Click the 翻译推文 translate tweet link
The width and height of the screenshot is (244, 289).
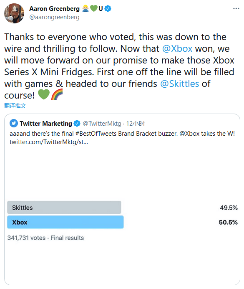[x=15, y=106]
